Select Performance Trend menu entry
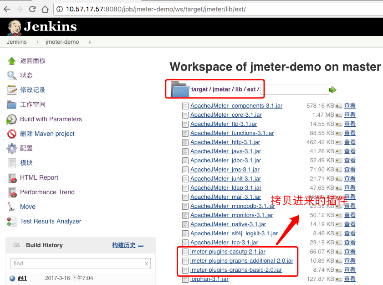This screenshot has width=383, height=285. coord(47,192)
